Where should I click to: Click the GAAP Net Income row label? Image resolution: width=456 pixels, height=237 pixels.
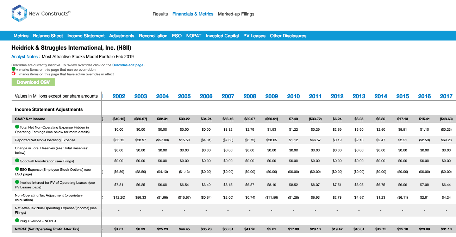[x=30, y=119]
